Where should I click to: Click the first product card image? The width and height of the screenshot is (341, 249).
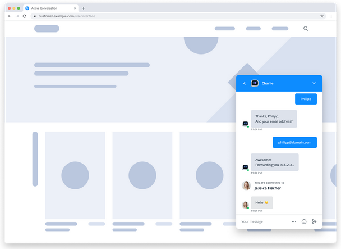(x=75, y=175)
